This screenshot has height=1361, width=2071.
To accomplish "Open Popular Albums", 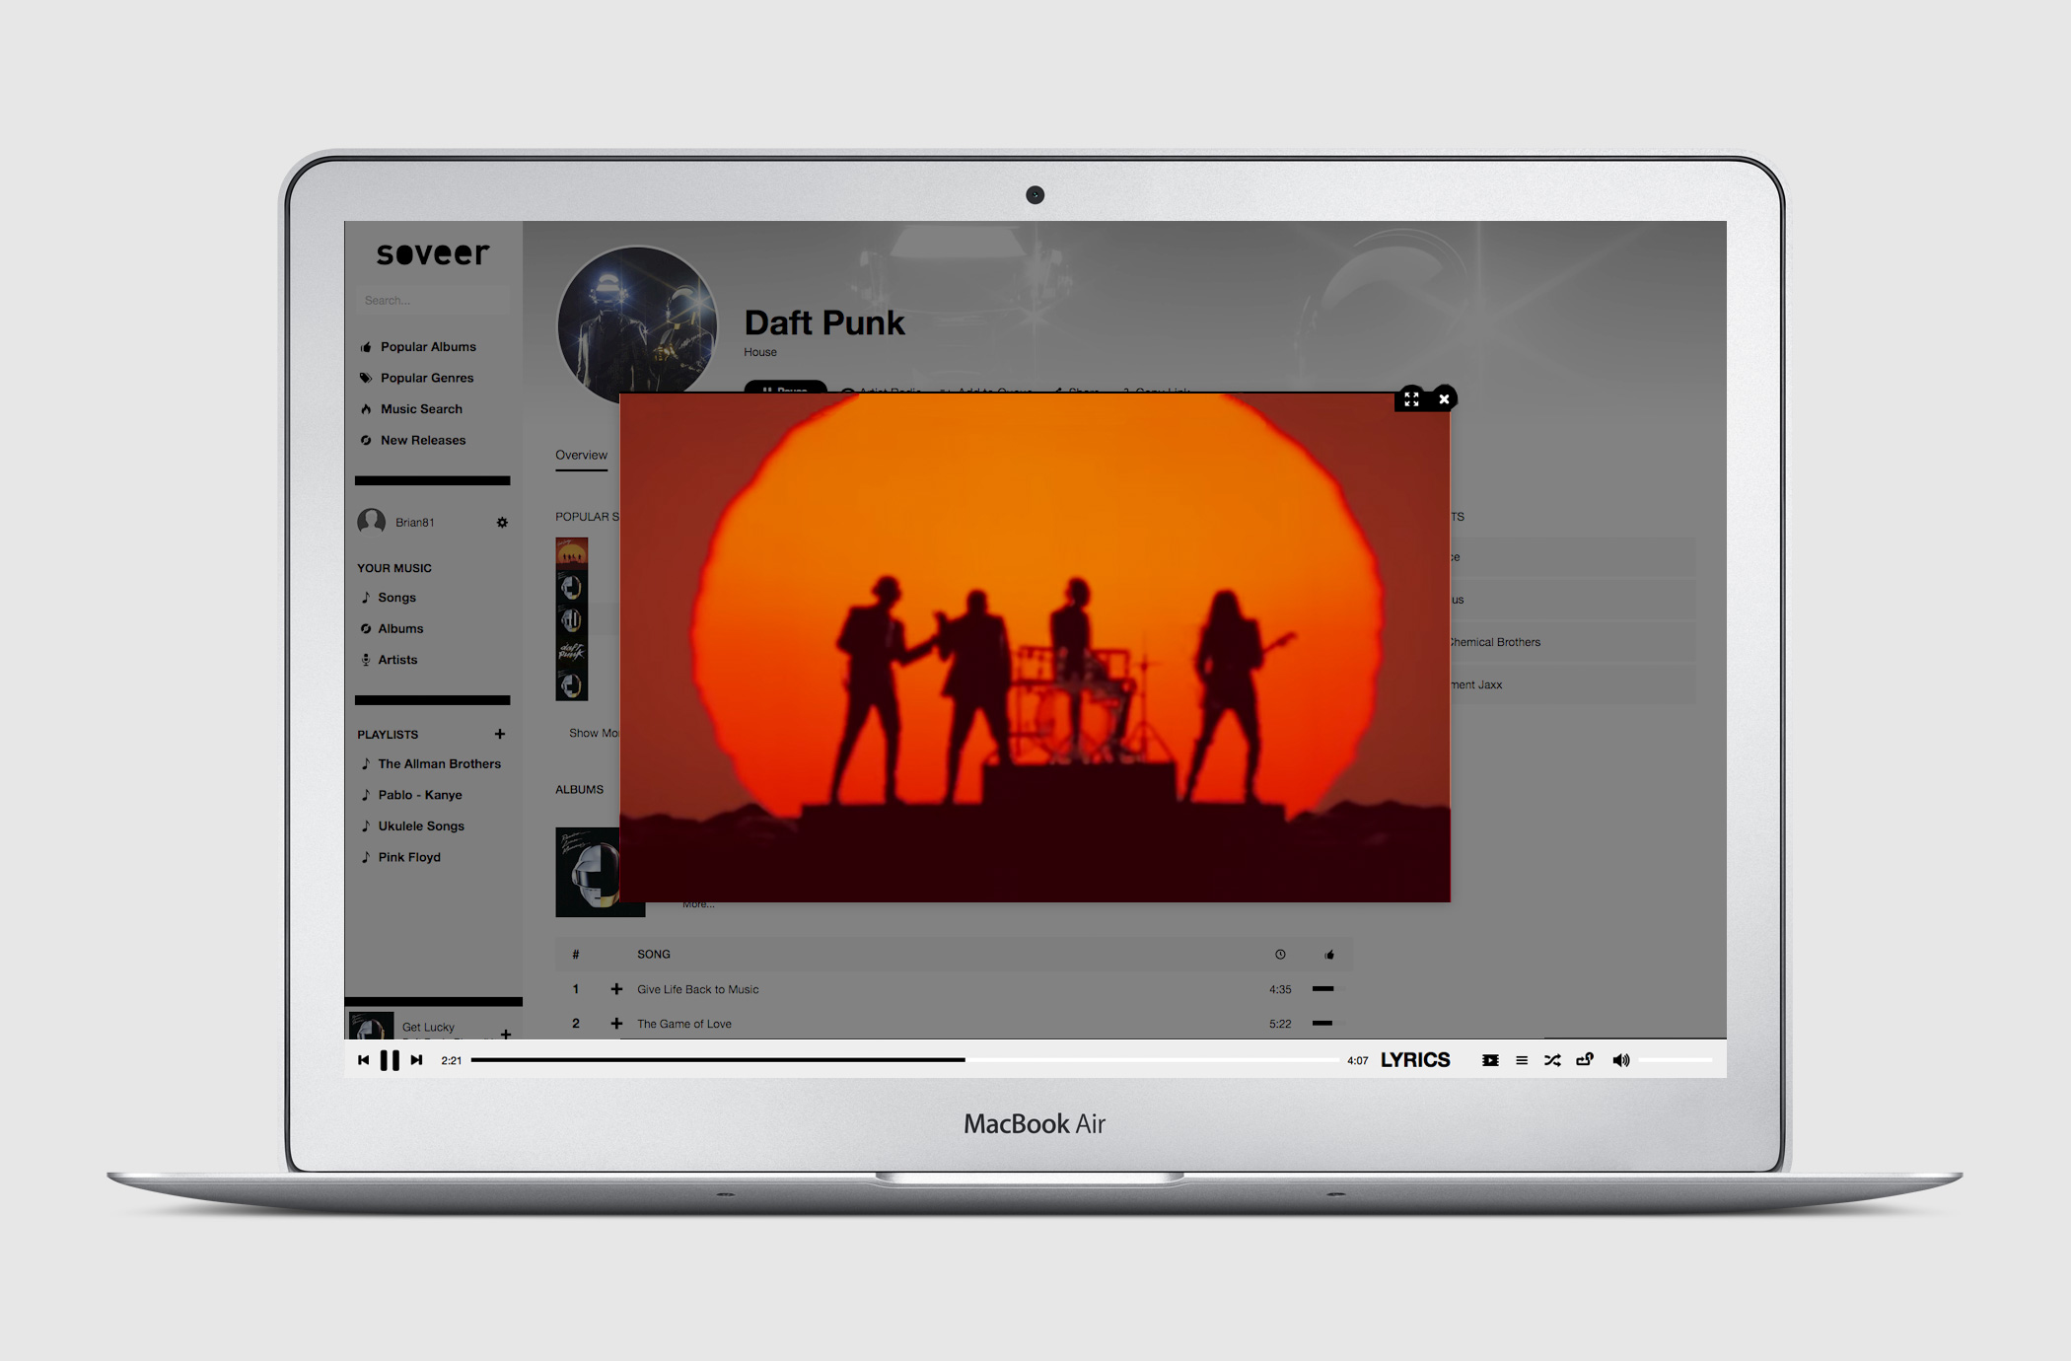I will (428, 347).
